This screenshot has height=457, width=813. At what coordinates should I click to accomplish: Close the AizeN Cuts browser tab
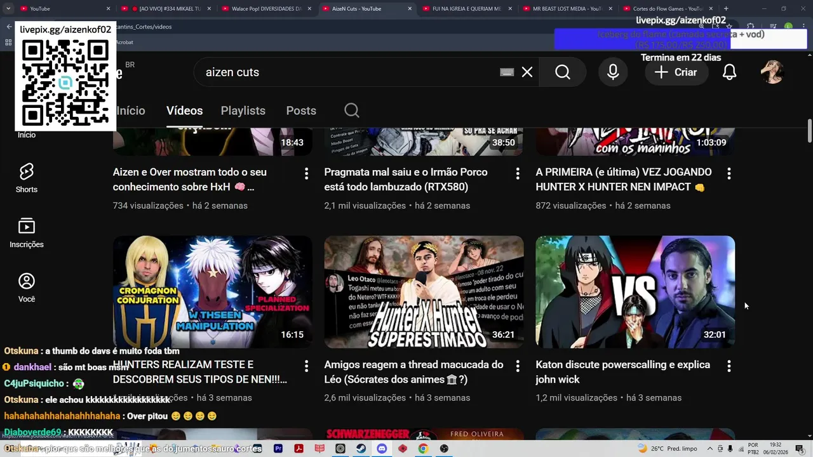click(x=410, y=9)
